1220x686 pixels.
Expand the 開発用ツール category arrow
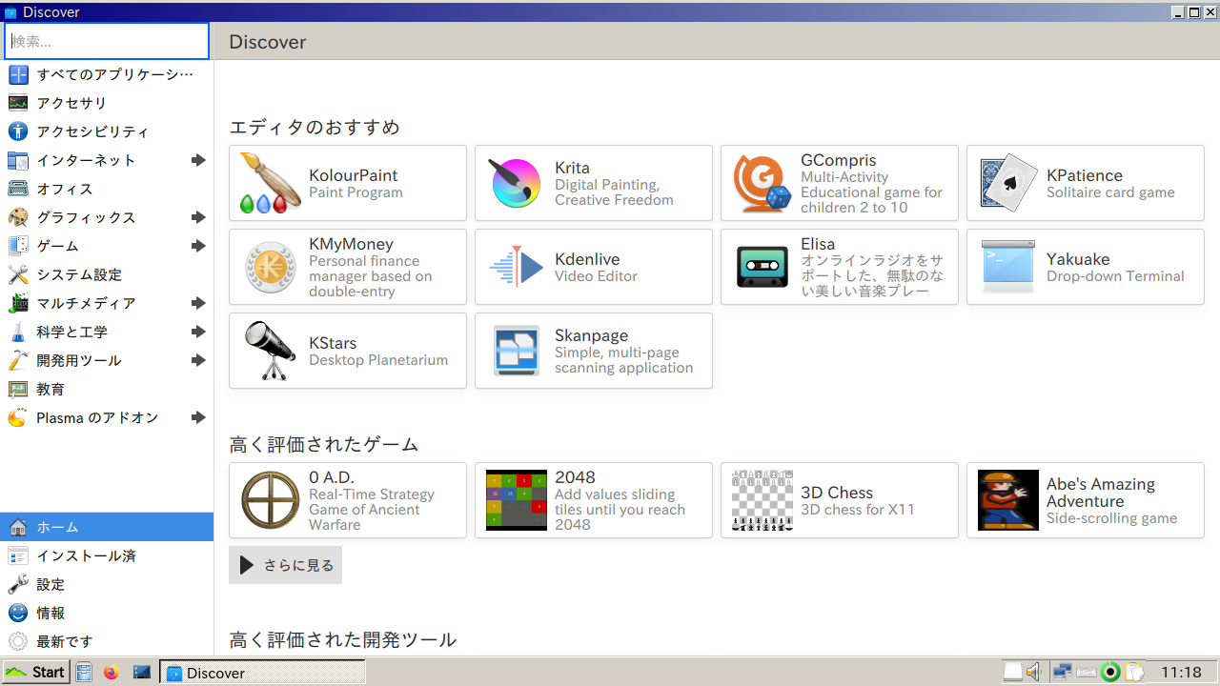[198, 360]
